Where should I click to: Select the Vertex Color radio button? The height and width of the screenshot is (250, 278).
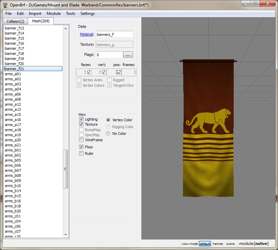point(108,120)
